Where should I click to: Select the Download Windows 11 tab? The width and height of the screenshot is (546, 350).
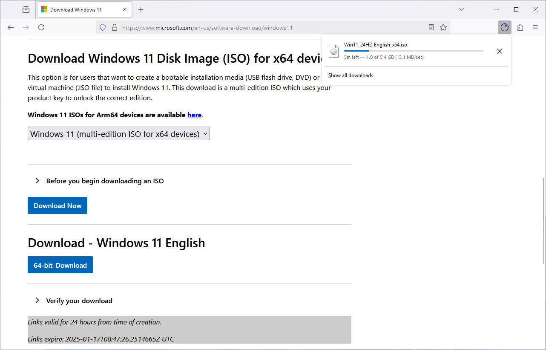pyautogui.click(x=84, y=9)
